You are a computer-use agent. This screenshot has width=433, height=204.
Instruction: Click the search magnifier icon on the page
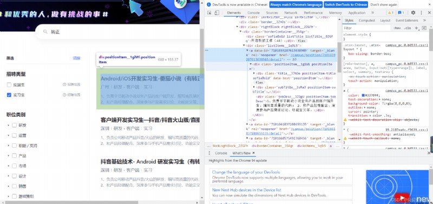click(45, 32)
